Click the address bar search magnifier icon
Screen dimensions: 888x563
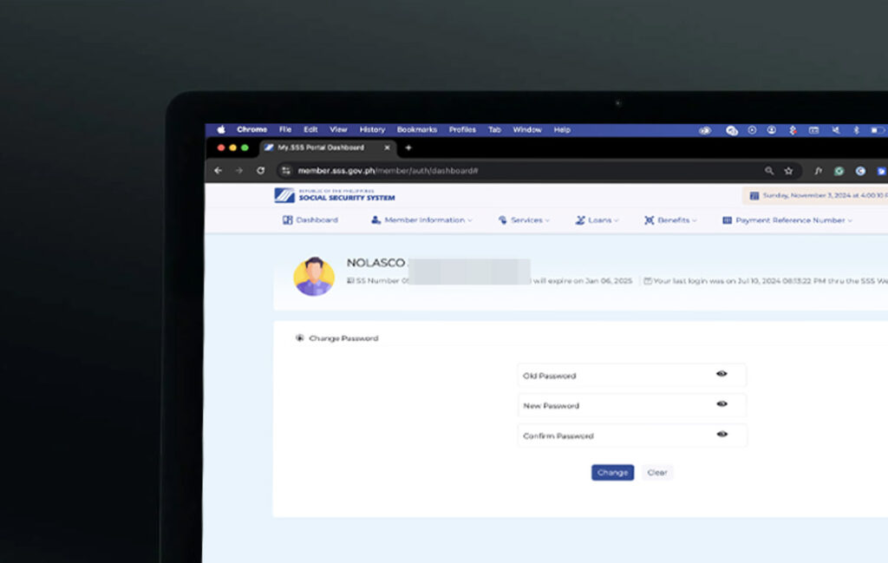point(769,171)
